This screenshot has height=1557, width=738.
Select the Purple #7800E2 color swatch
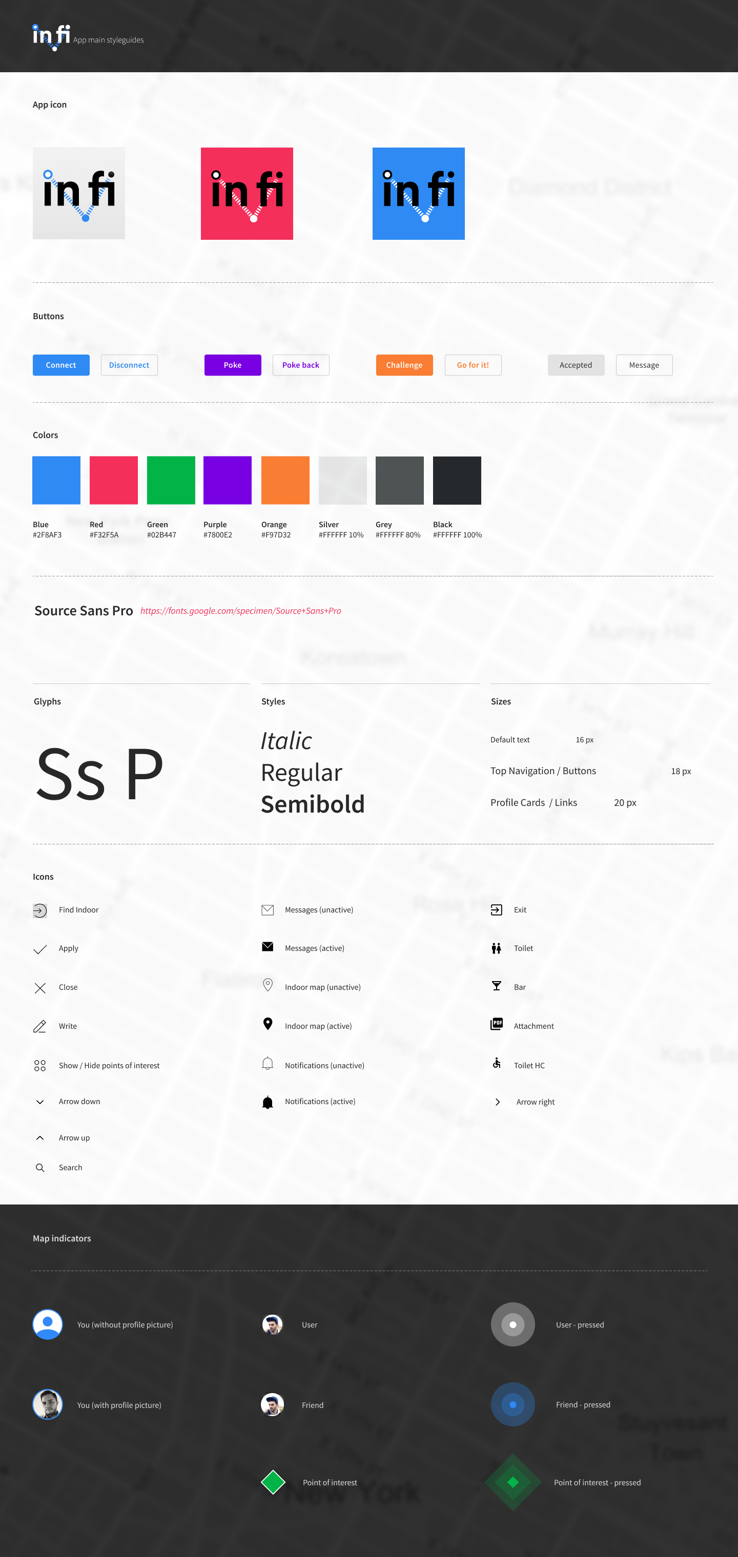(227, 481)
